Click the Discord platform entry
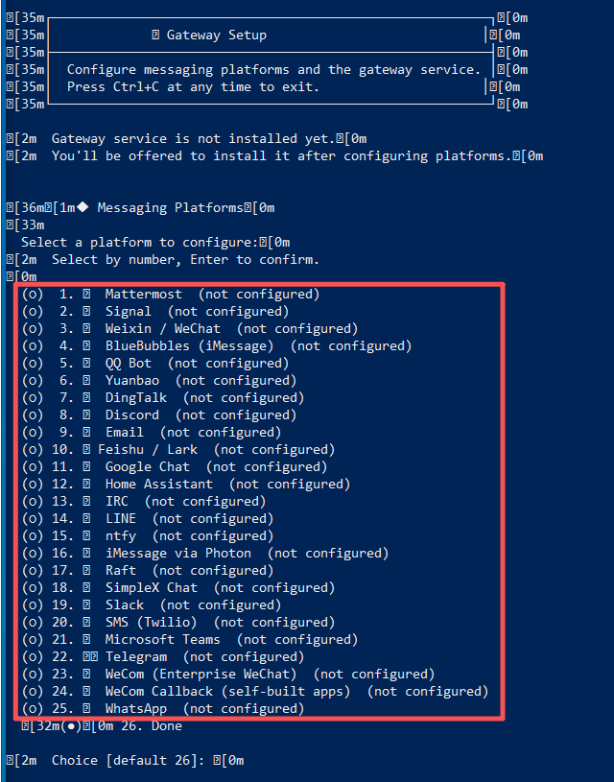This screenshot has width=614, height=782. point(159,415)
